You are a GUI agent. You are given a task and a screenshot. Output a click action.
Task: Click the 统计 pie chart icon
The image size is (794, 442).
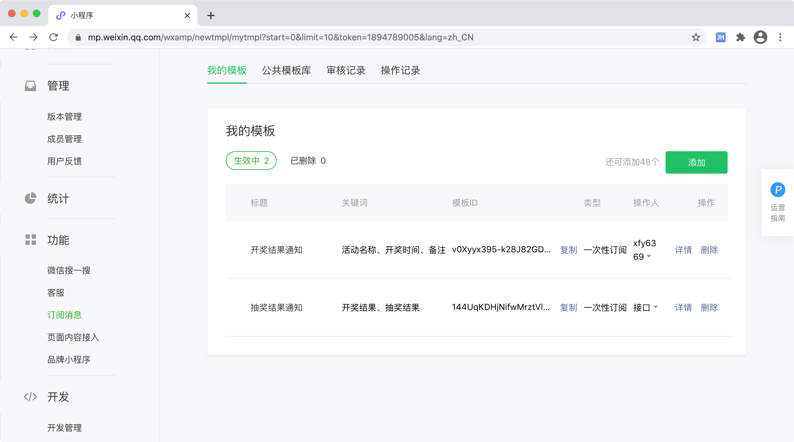click(x=30, y=198)
